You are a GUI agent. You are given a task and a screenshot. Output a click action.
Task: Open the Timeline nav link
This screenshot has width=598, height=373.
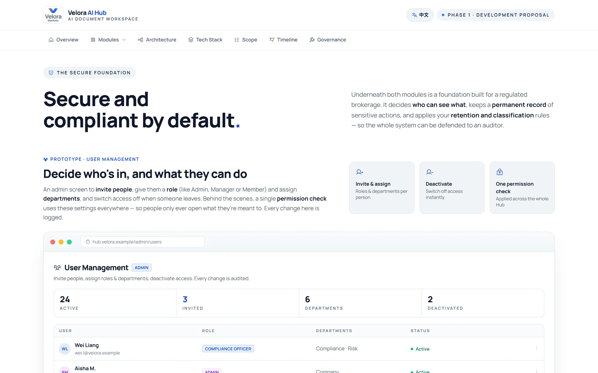click(283, 40)
